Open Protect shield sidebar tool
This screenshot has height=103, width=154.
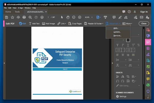148,91
